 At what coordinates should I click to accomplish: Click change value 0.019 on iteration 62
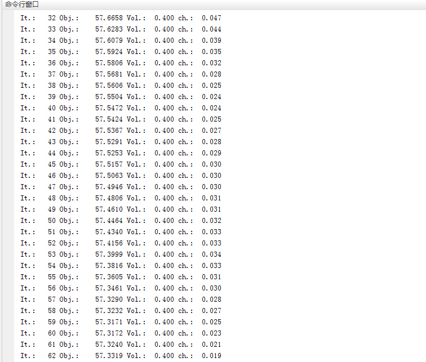tap(212, 356)
